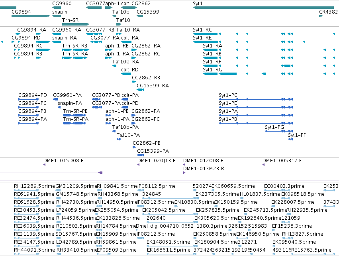This screenshot has height=256, width=339.
Task: Select the CG15399 gene label
Action: click(148, 12)
